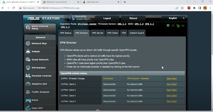This screenshot has height=112, width=213.
Task: Open Adaptive QoS gauge icon
Action: click(28, 84)
